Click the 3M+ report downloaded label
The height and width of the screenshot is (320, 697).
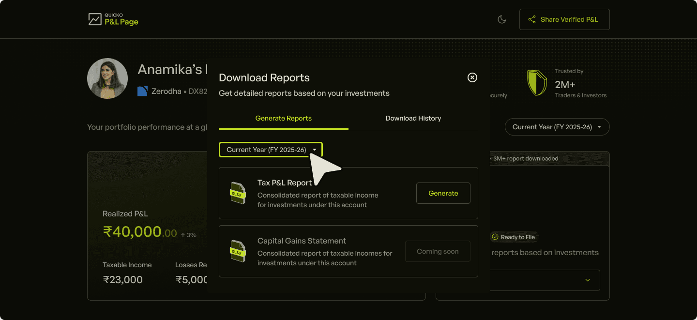pyautogui.click(x=526, y=158)
